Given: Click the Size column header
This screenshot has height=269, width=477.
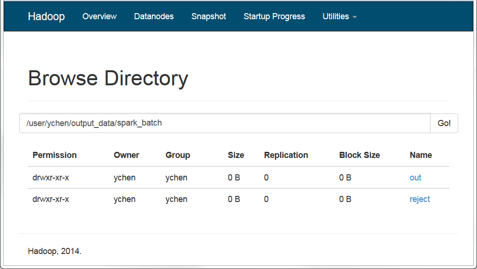Looking at the screenshot, I should [x=236, y=155].
